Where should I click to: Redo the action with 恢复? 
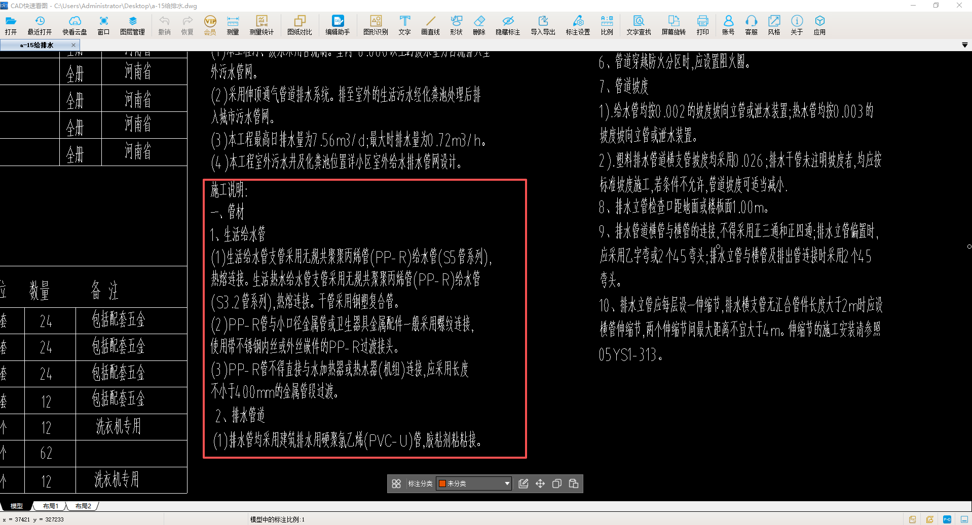188,25
